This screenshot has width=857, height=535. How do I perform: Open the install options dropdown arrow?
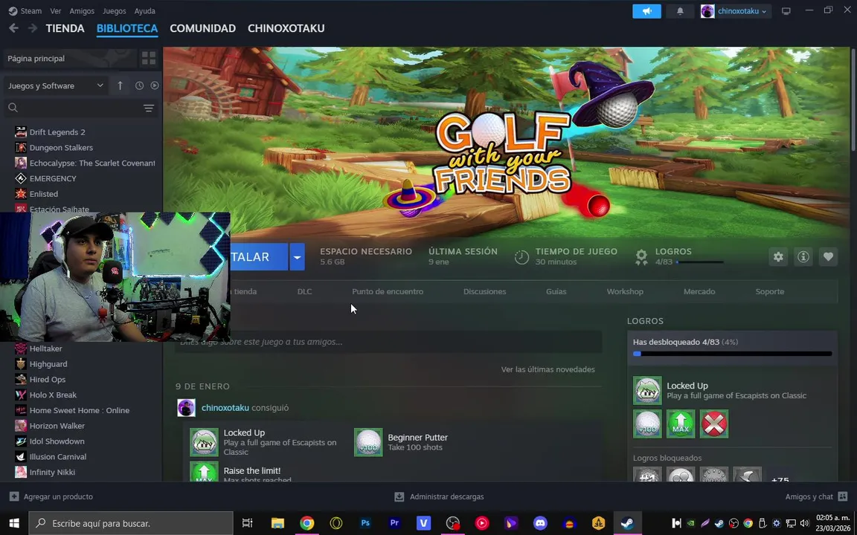(x=297, y=256)
